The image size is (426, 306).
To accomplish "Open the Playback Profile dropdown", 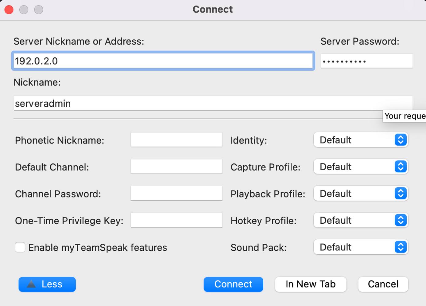I will tap(361, 193).
